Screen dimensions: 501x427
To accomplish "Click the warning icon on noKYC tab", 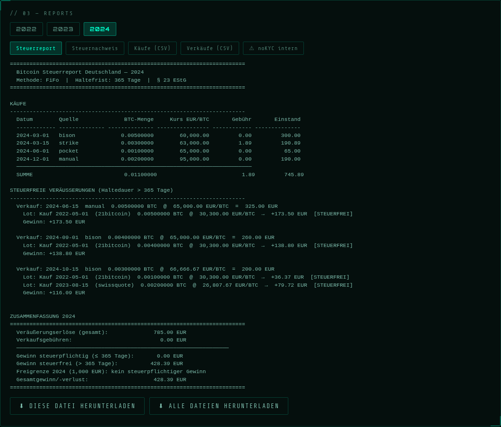I will pos(251,48).
